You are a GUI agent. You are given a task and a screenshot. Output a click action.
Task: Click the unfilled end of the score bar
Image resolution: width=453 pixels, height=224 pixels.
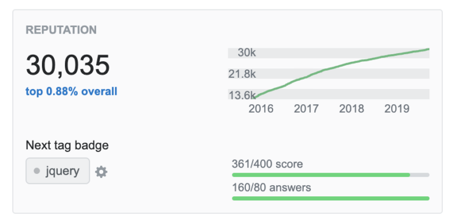pyautogui.click(x=420, y=175)
